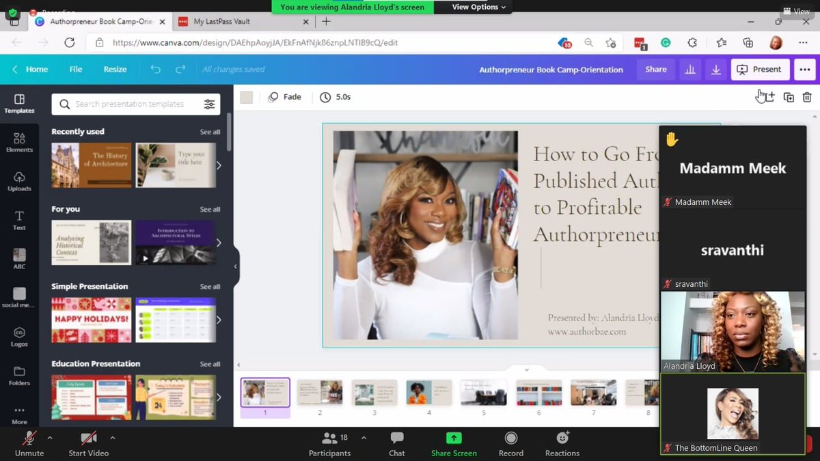The image size is (820, 461).
Task: Click See all for Education Presentation
Action: [x=210, y=364]
